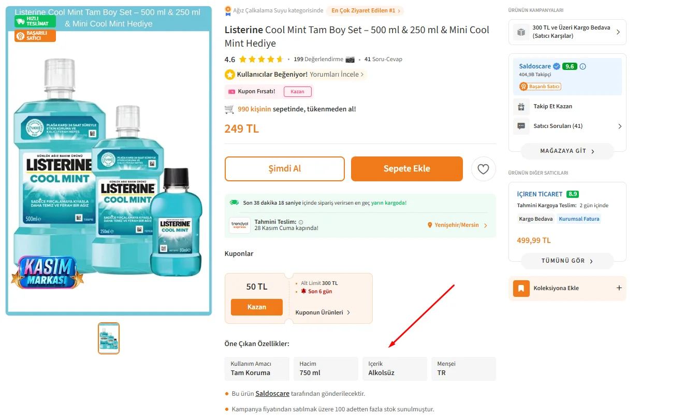
Task: Open the Saldoscare seller link
Action: pos(535,66)
